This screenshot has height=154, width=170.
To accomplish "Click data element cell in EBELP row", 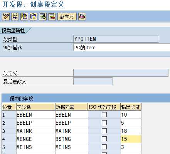I will tap(71, 123).
